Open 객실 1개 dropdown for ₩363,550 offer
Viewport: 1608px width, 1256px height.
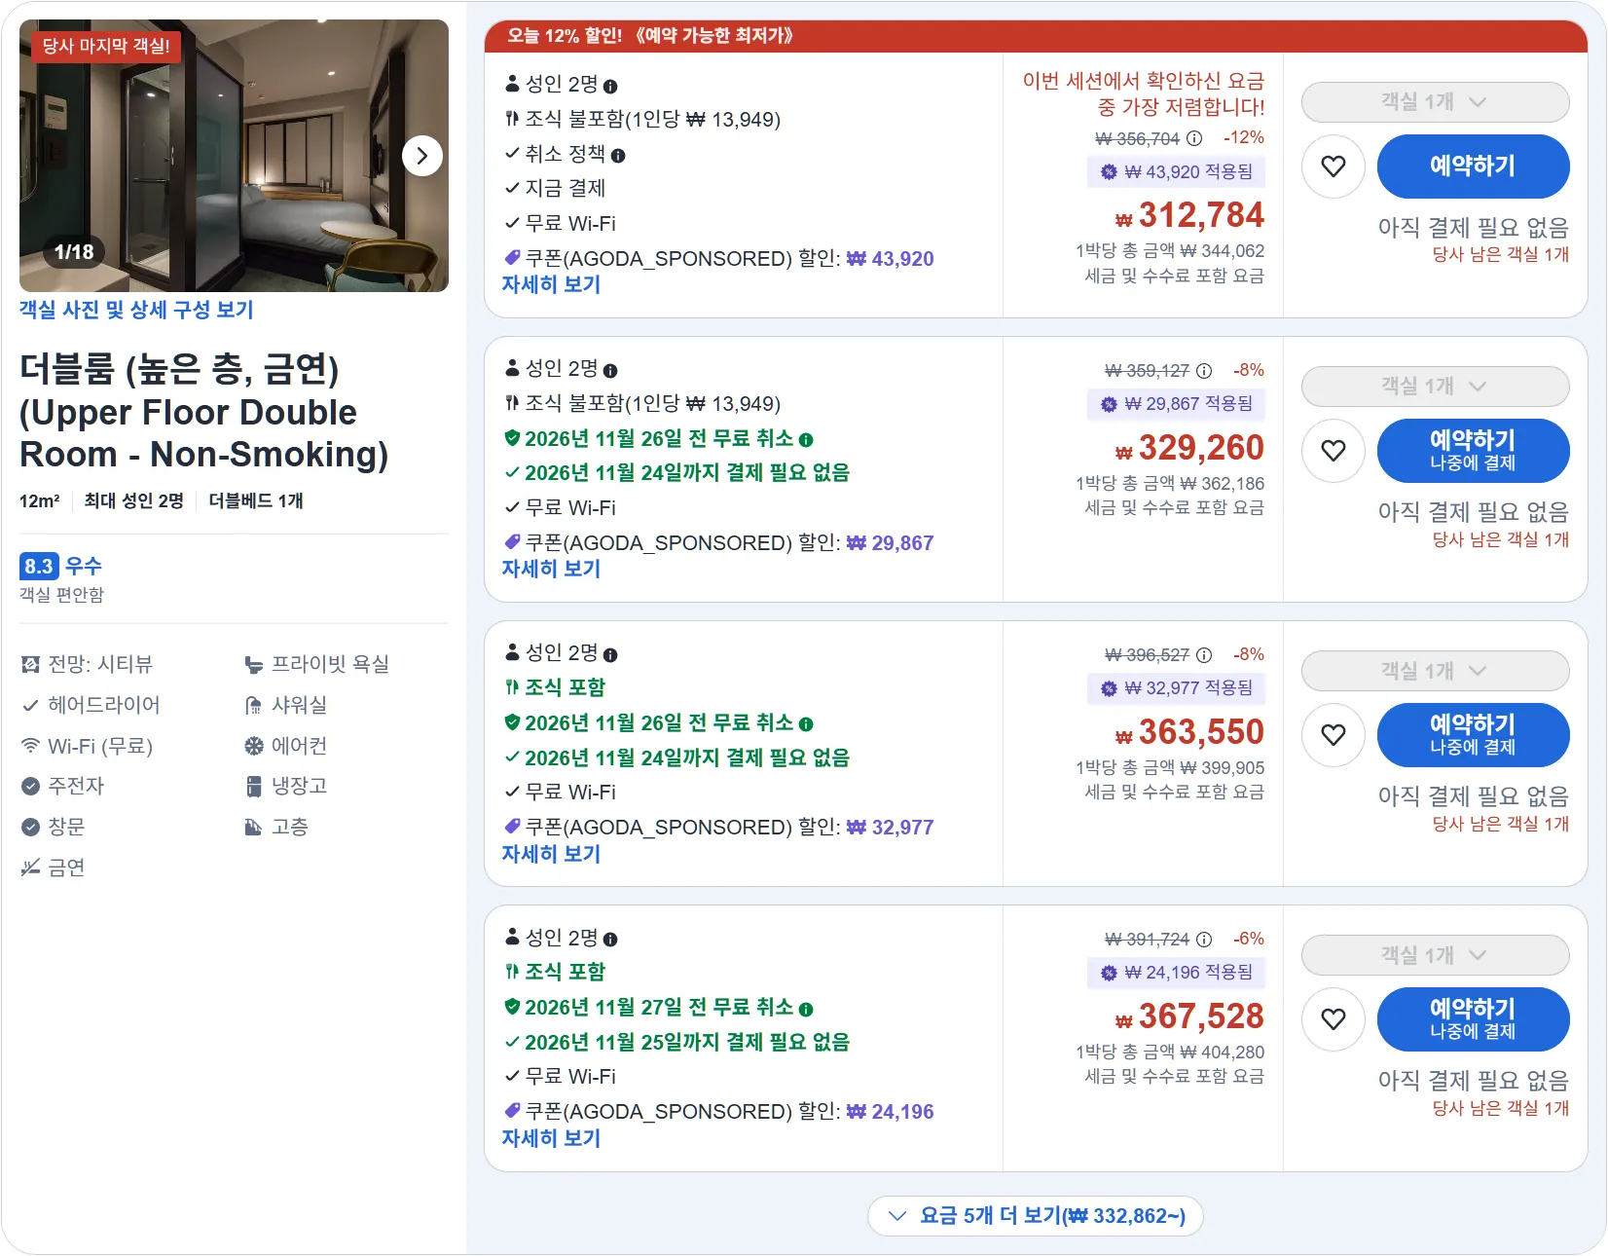pyautogui.click(x=1435, y=671)
